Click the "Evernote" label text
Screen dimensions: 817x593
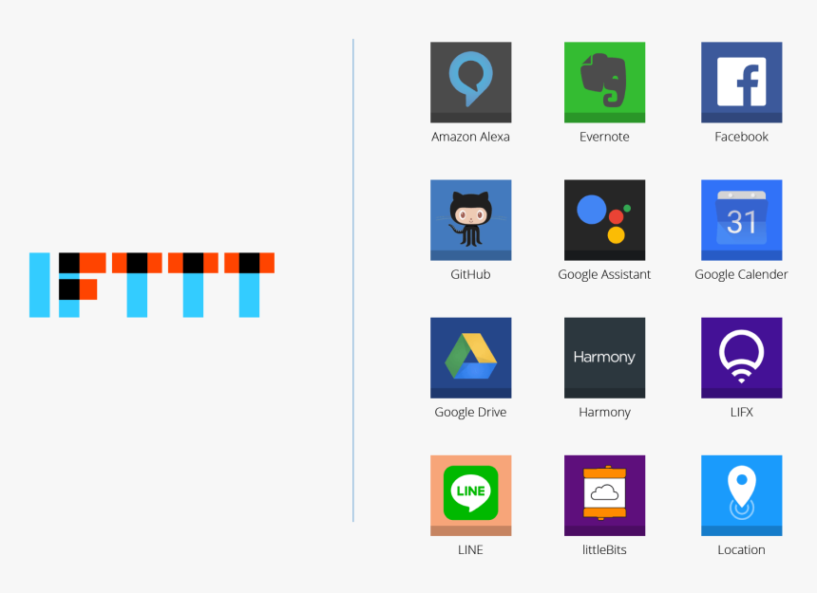[604, 137]
